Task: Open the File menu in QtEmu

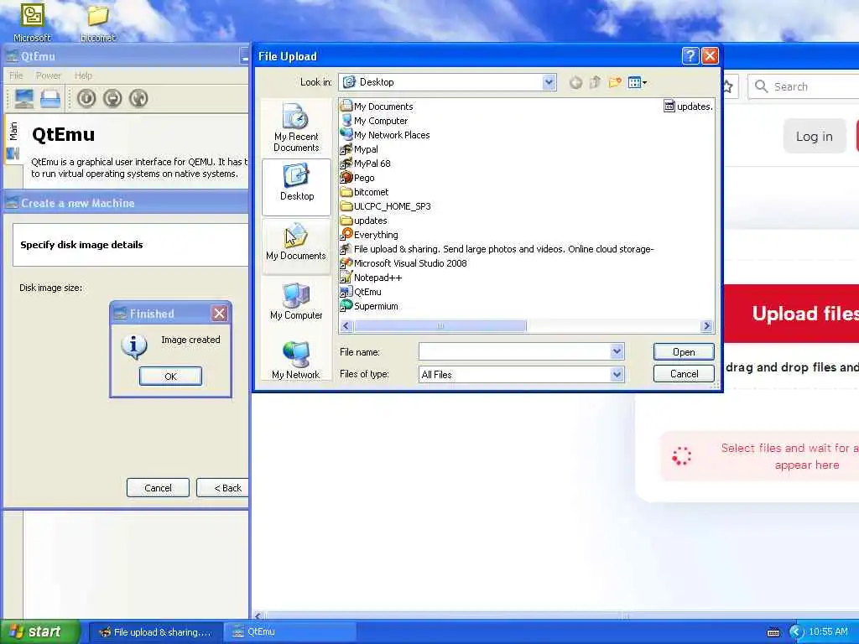Action: [x=16, y=75]
